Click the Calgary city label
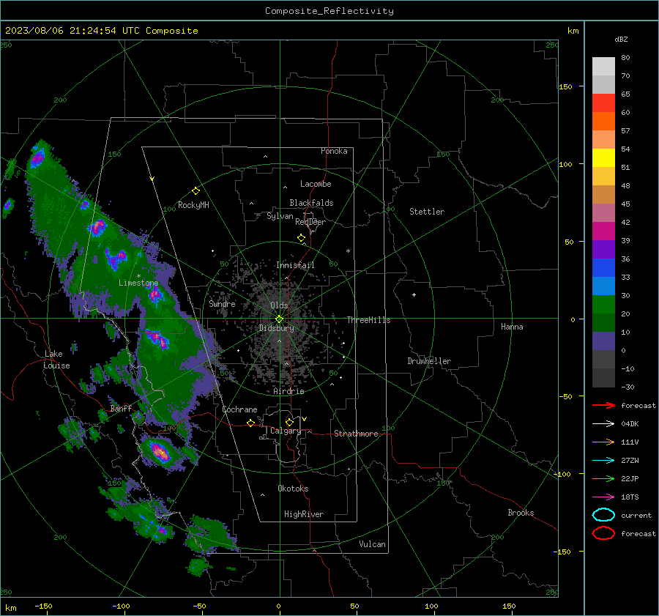659x616 pixels. point(286,431)
